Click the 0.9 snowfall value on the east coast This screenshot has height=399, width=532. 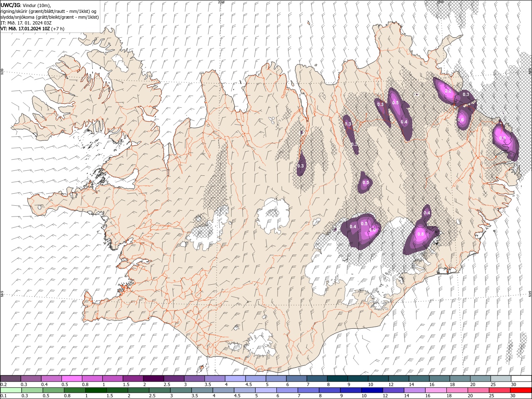(502, 138)
